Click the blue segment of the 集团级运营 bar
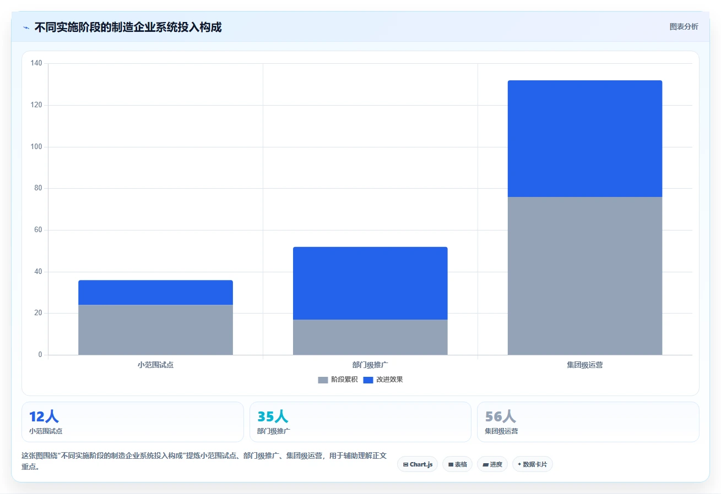721x494 pixels. [585, 139]
